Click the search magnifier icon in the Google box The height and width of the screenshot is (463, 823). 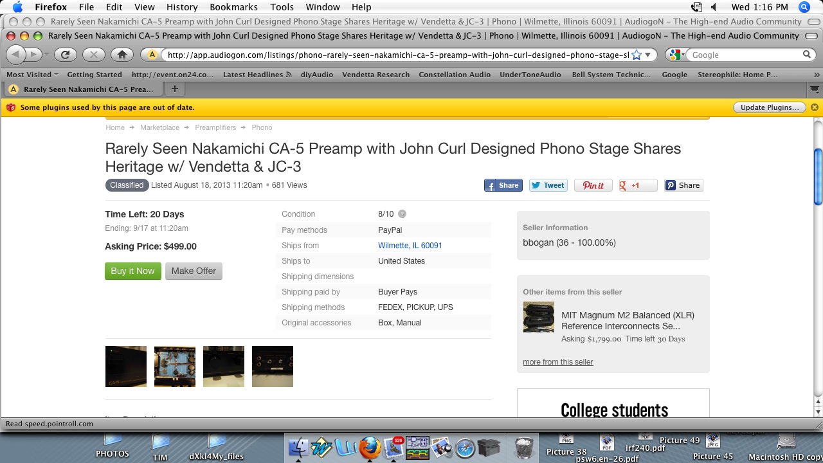(x=807, y=55)
